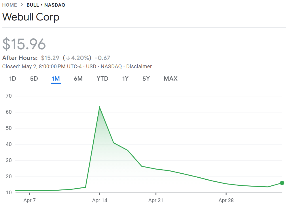Click the 70 y-axis label

coord(9,96)
